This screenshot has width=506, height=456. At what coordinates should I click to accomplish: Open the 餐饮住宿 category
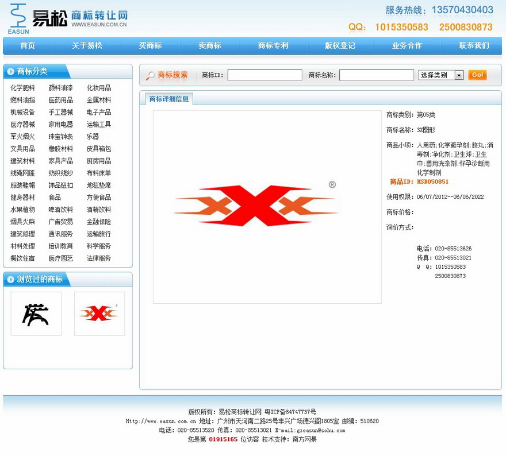click(22, 258)
